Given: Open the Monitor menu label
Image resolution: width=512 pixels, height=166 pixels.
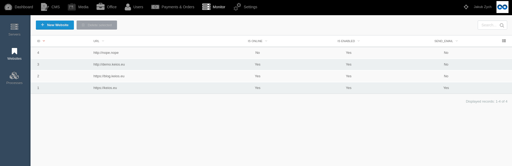Looking at the screenshot, I should pos(219,7).
